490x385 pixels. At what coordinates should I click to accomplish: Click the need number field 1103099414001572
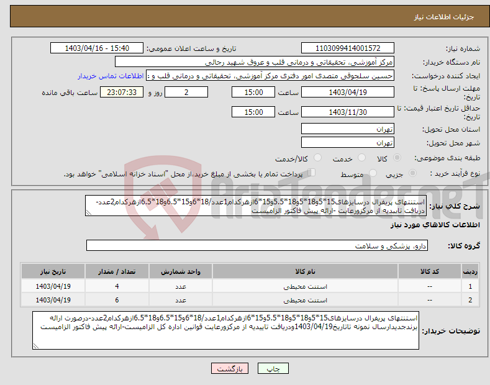coord(348,48)
